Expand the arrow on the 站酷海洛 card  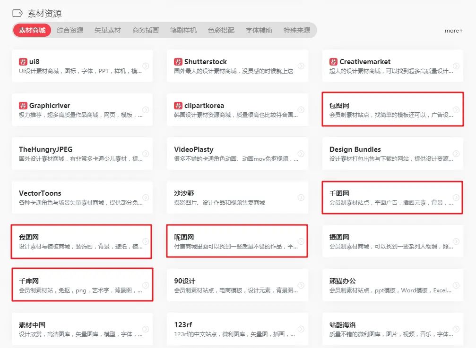click(456, 328)
